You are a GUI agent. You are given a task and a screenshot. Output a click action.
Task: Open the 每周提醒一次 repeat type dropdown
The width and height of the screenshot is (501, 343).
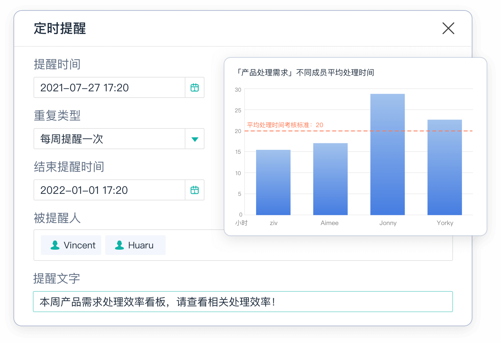(x=108, y=139)
